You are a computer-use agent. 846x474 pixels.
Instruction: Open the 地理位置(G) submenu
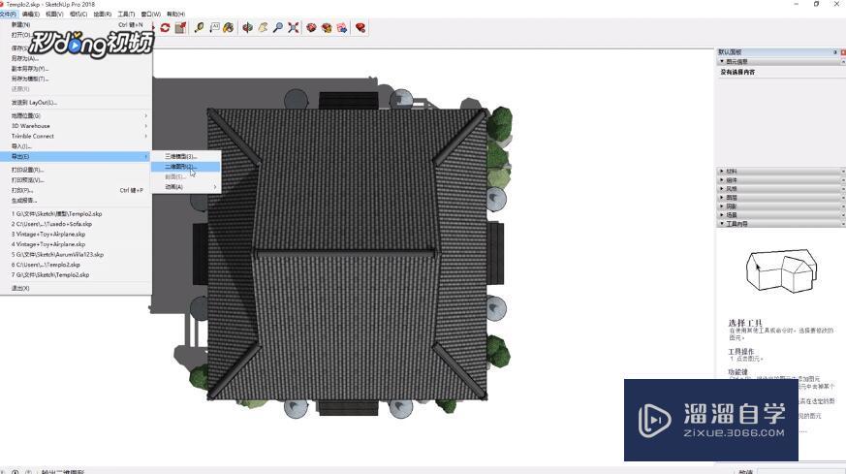[x=77, y=116]
